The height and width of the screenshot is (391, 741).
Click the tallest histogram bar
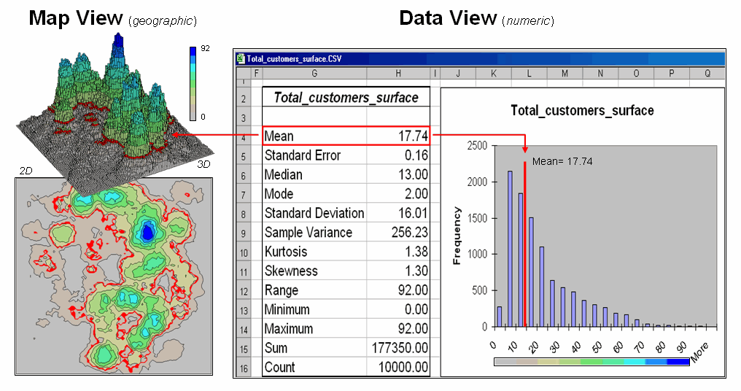click(510, 248)
